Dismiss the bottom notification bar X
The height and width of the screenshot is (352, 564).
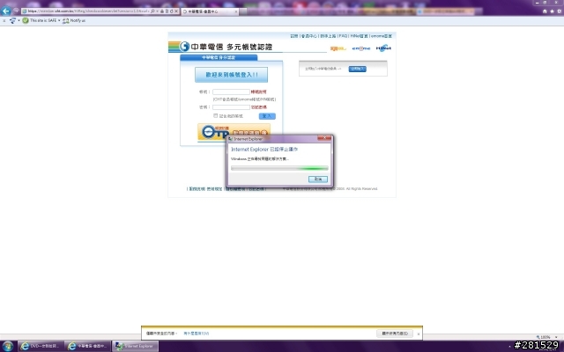coord(419,334)
